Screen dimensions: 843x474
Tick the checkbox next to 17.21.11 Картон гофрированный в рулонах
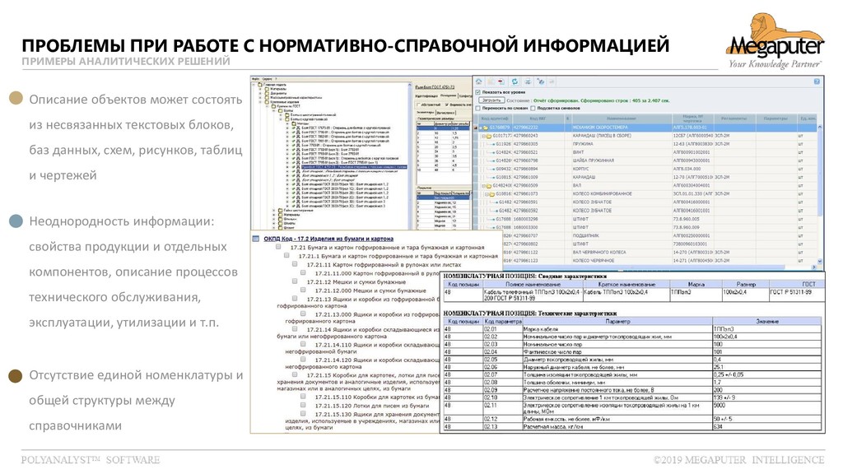click(295, 264)
